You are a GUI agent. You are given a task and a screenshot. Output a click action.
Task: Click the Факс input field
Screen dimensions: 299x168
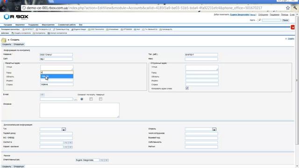(201, 59)
